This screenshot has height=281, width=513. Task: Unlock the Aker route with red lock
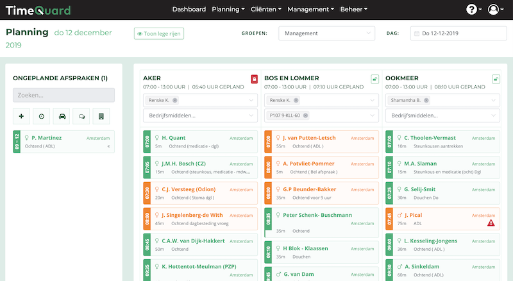tap(254, 79)
